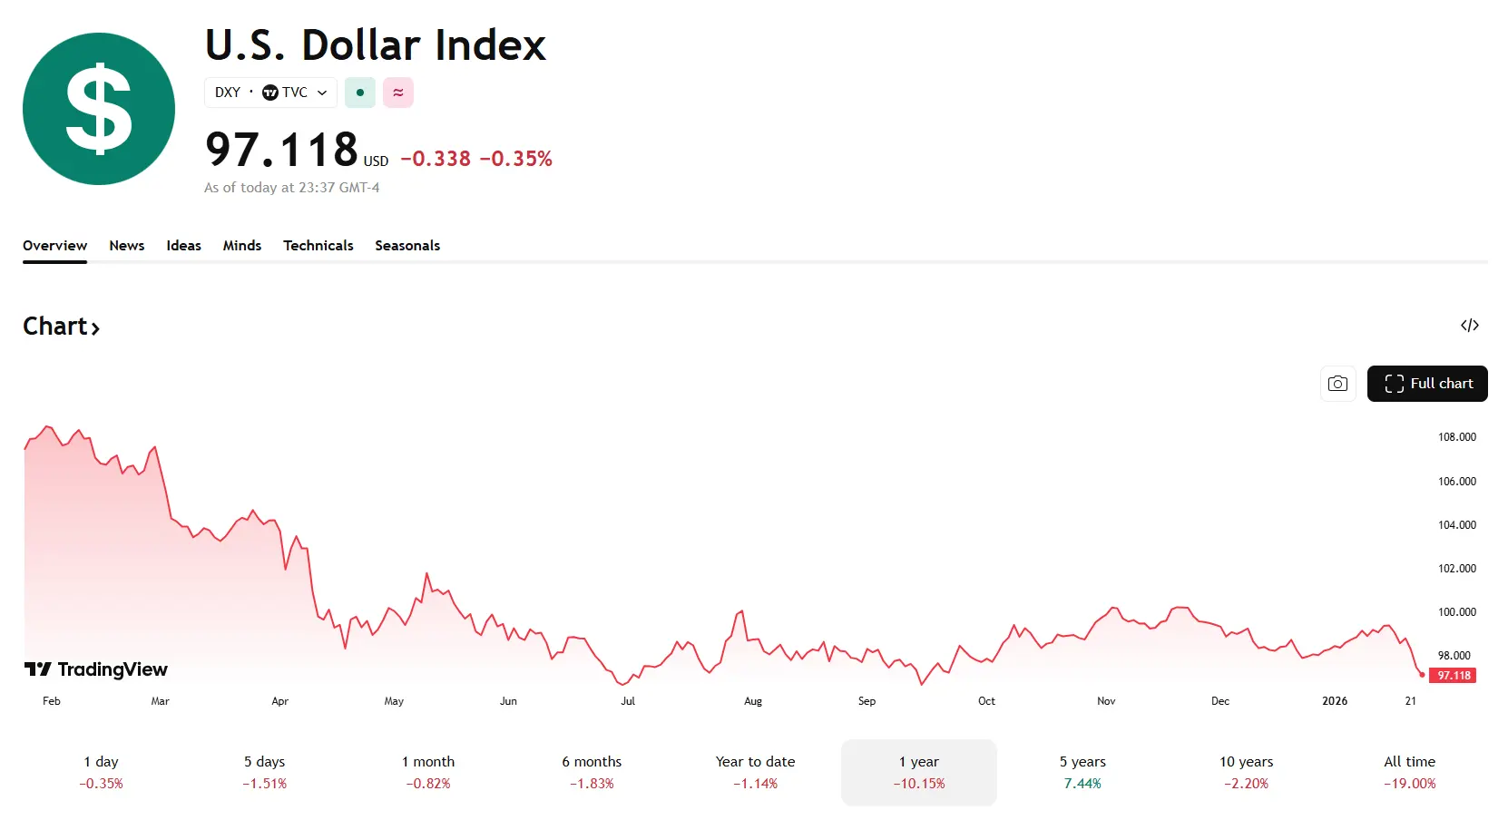Image resolution: width=1508 pixels, height=820 pixels.
Task: Expand the Chart section via its chevron
Action: 93,327
